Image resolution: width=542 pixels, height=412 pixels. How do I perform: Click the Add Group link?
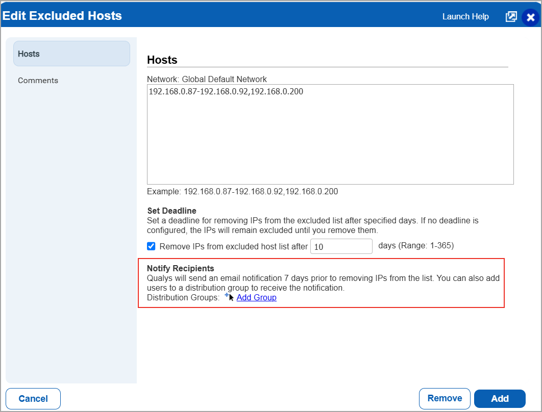[x=256, y=298]
